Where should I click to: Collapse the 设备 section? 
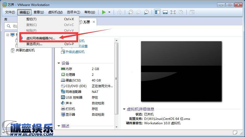pyautogui.click(x=59, y=63)
